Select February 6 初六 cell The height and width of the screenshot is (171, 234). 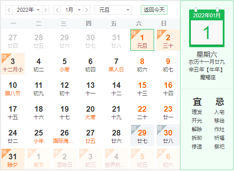(168, 159)
